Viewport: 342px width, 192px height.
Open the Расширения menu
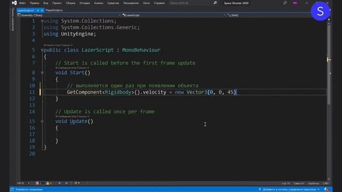[131, 3]
